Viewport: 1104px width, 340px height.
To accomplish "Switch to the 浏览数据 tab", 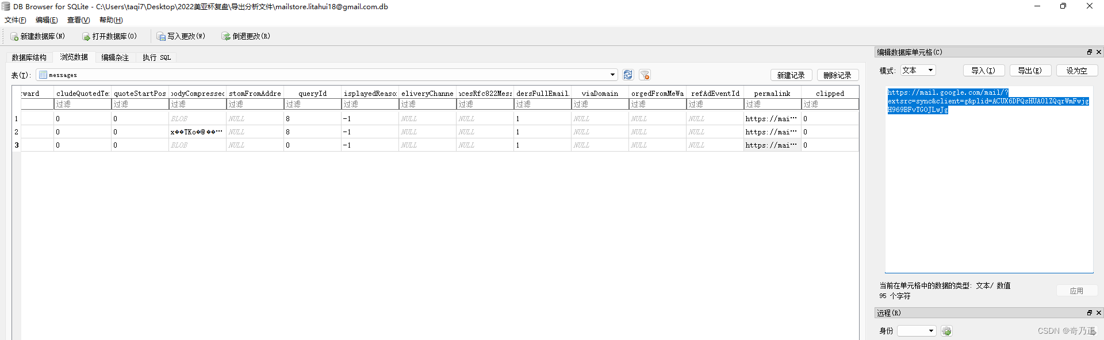I will [74, 57].
